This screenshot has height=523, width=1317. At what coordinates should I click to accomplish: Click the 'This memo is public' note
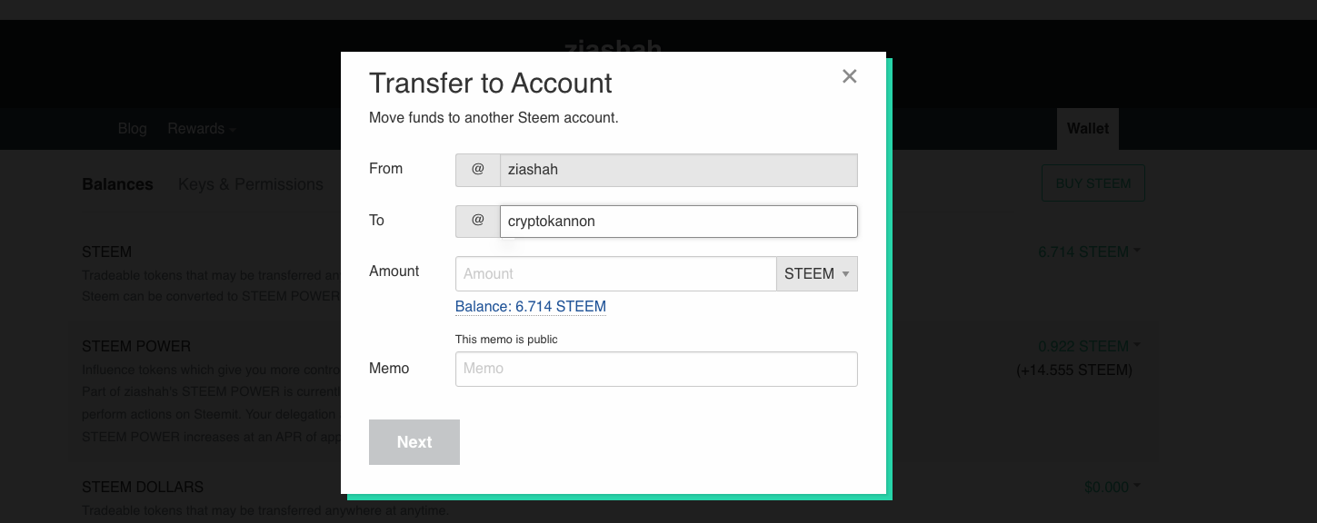pos(506,340)
